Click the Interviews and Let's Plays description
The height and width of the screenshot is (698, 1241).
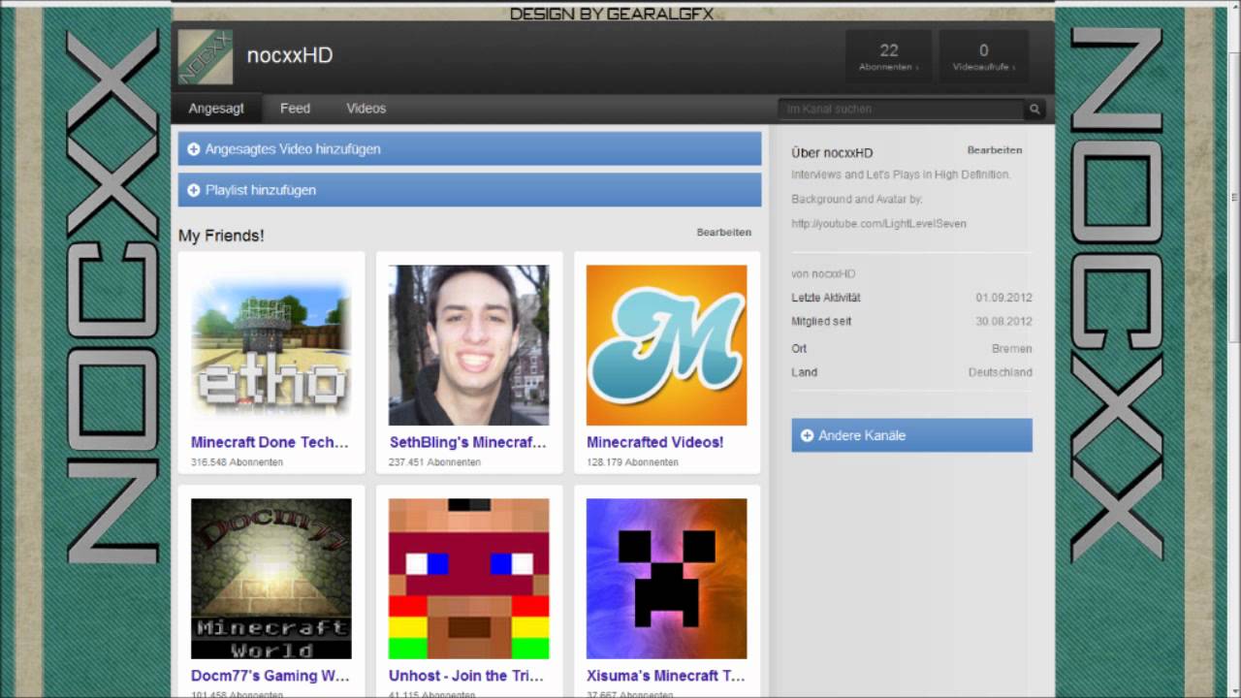point(901,174)
